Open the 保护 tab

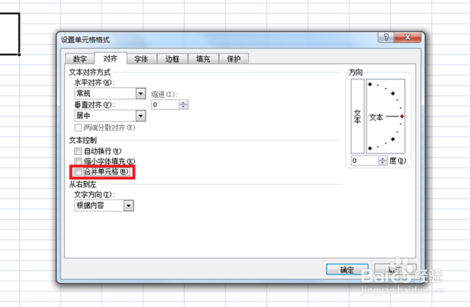point(233,59)
